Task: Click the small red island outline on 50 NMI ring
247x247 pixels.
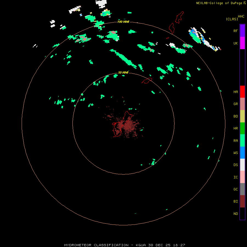Action: point(147,81)
